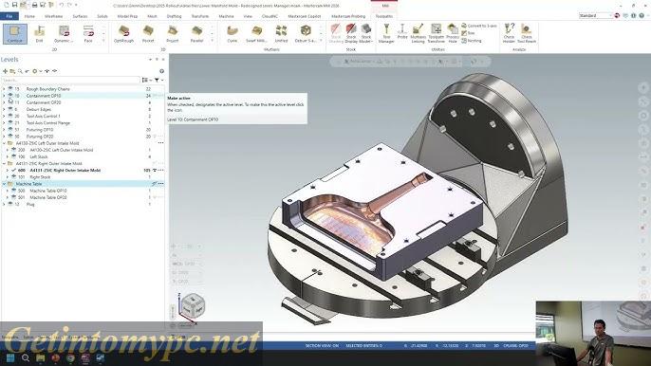651x366 pixels.
Task: Launch the Process Hole utility
Action: (453, 33)
